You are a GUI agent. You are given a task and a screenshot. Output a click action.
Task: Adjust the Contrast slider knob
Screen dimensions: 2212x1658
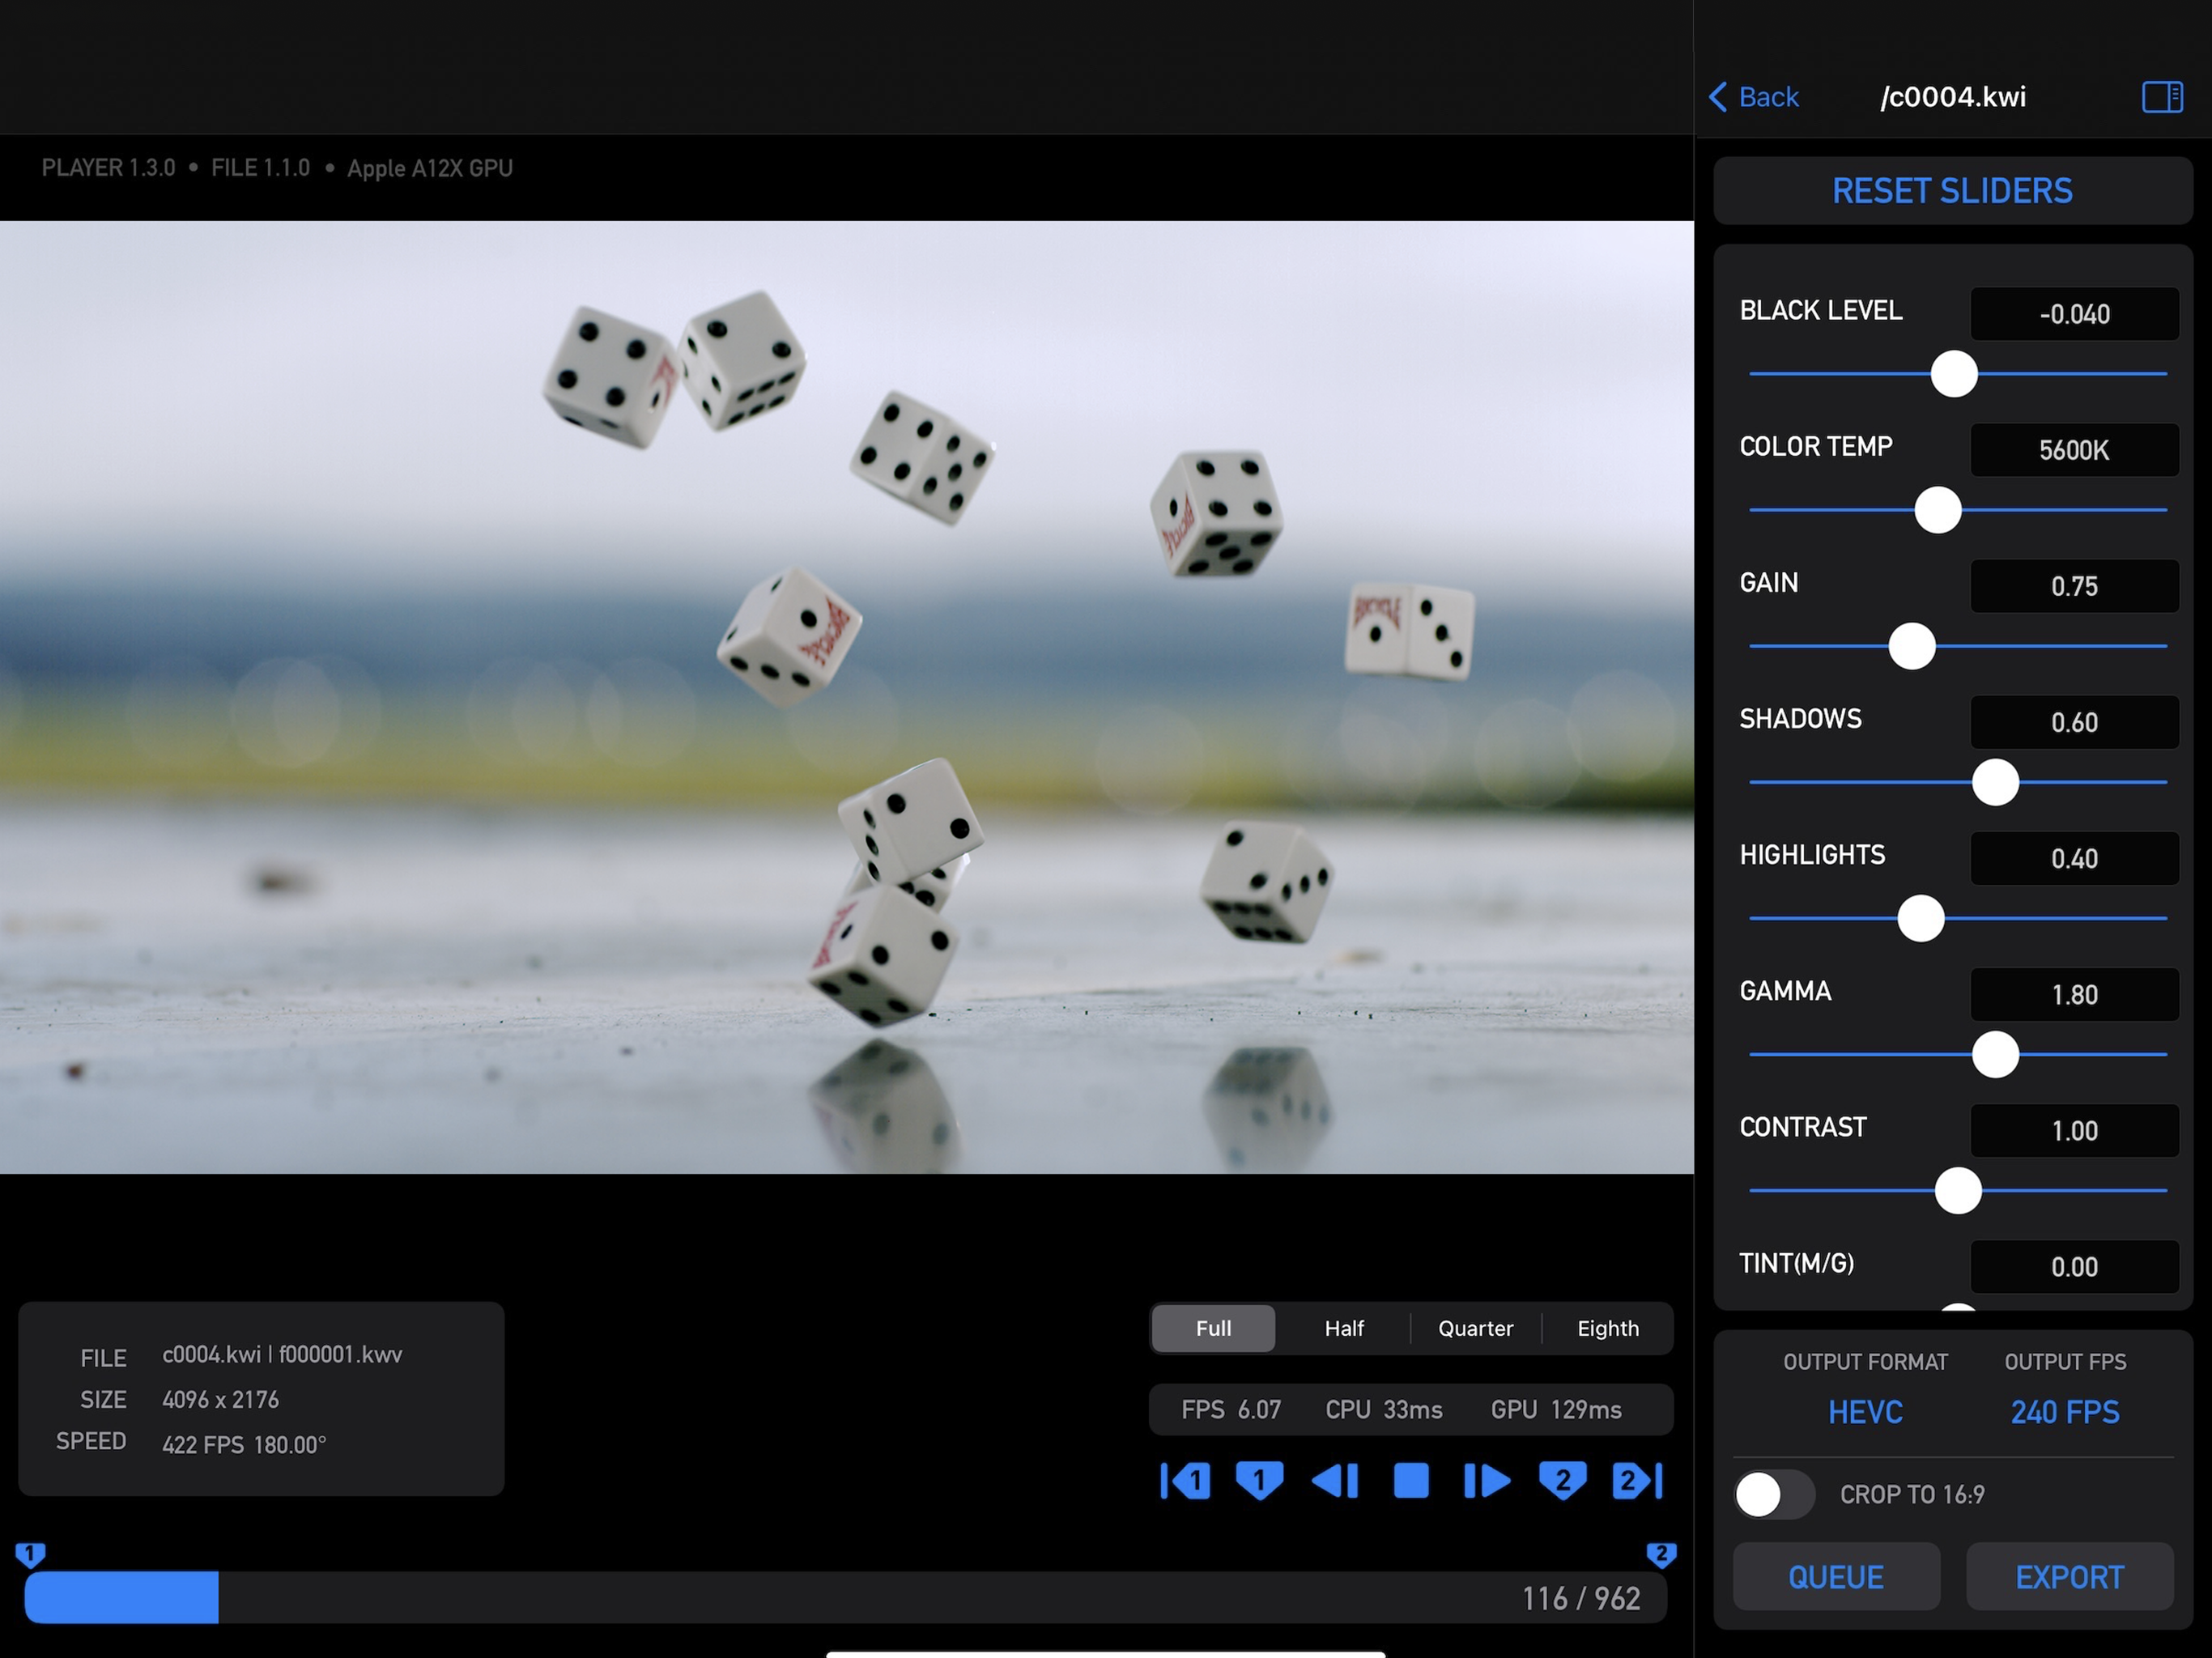[1958, 1190]
